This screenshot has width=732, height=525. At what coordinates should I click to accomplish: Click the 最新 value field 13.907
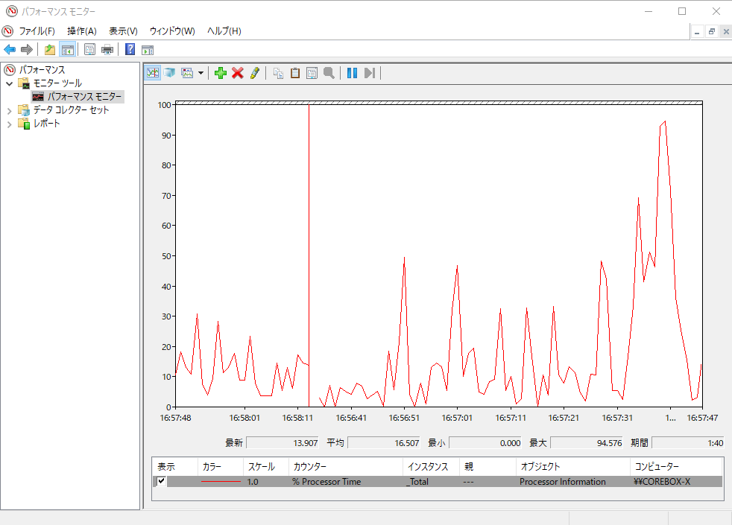(283, 442)
